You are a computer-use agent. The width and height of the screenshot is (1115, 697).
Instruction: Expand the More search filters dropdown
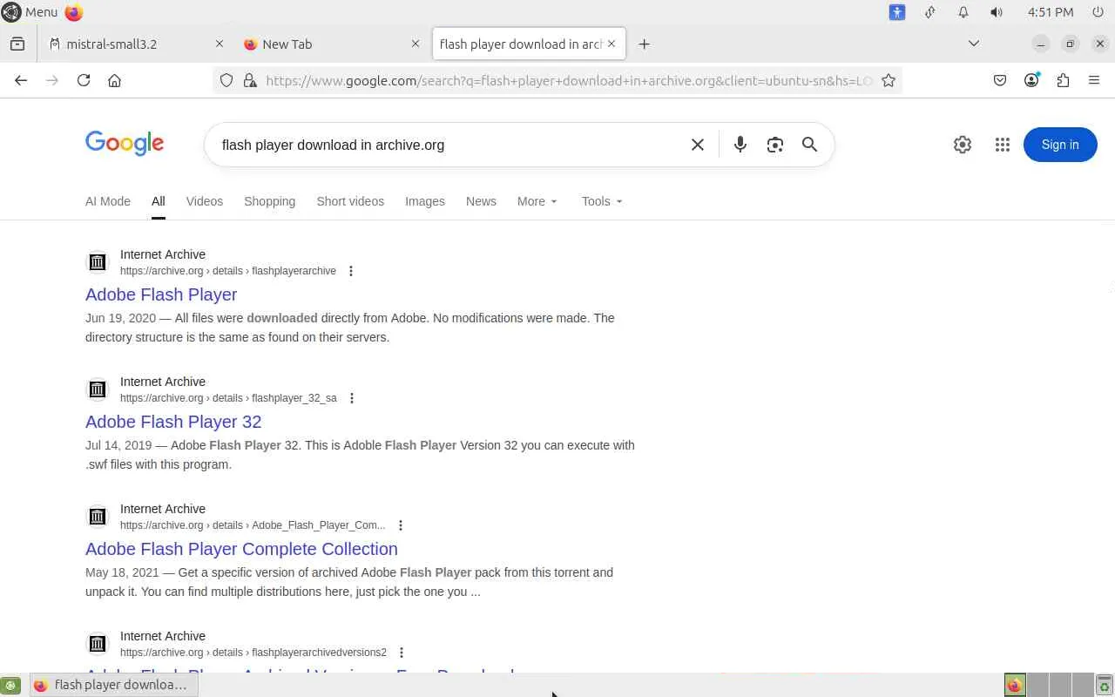click(x=537, y=201)
